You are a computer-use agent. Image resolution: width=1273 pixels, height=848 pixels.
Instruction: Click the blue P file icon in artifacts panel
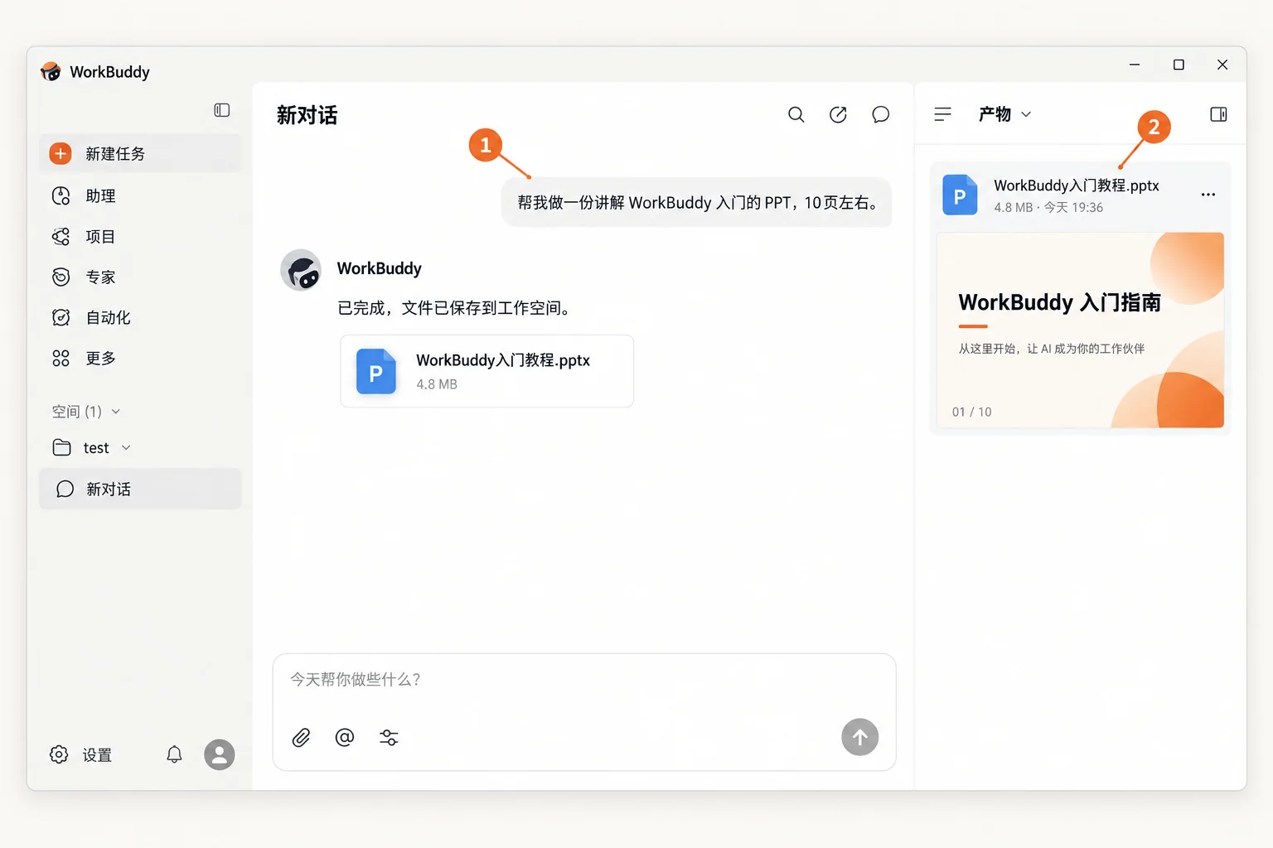click(x=960, y=195)
